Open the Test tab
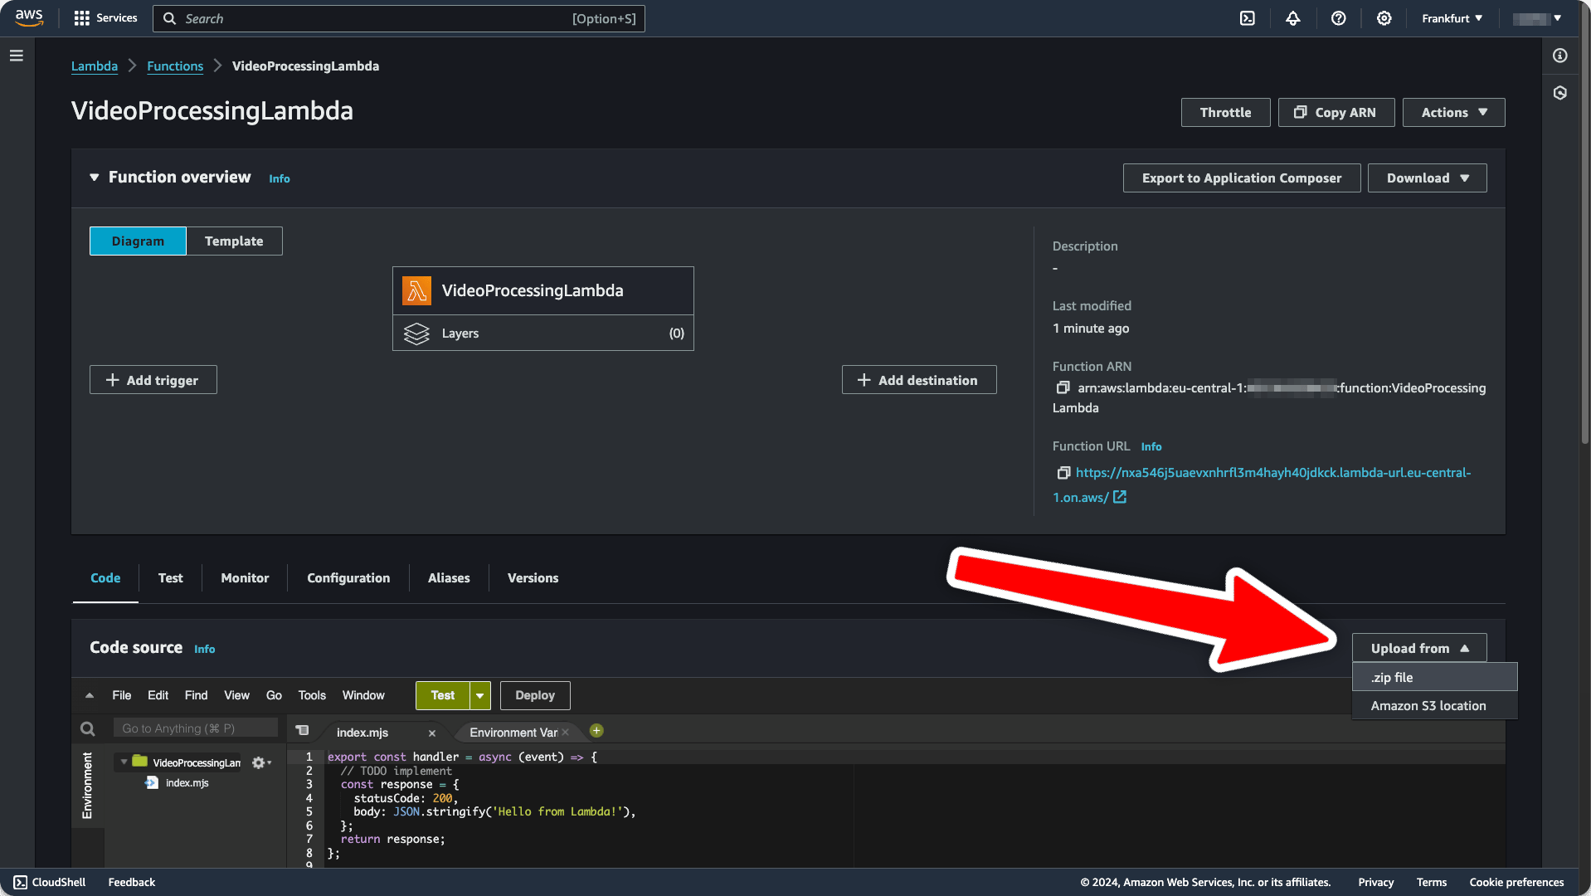The image size is (1591, 896). (171, 578)
